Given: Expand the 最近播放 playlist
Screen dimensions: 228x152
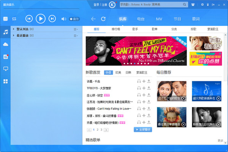Looking at the screenshot, I should [x=13, y=35].
